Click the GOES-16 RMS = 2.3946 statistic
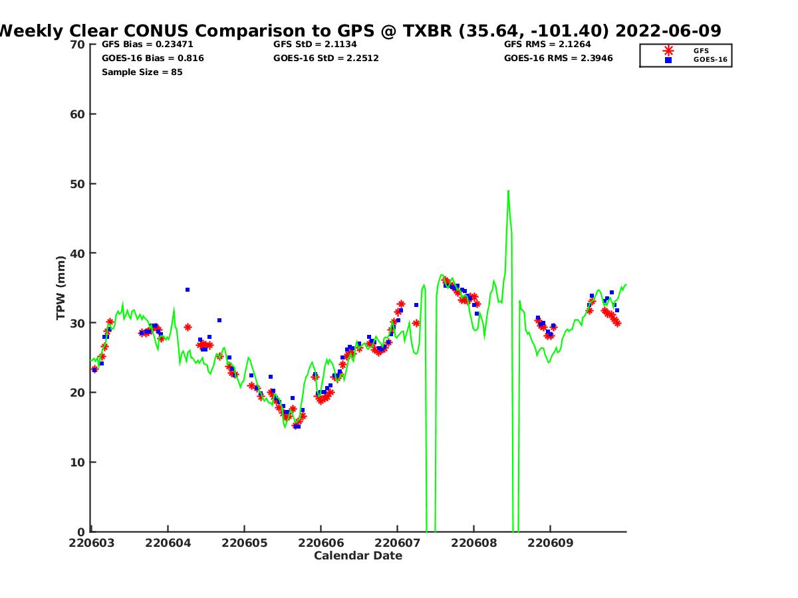 tap(559, 58)
